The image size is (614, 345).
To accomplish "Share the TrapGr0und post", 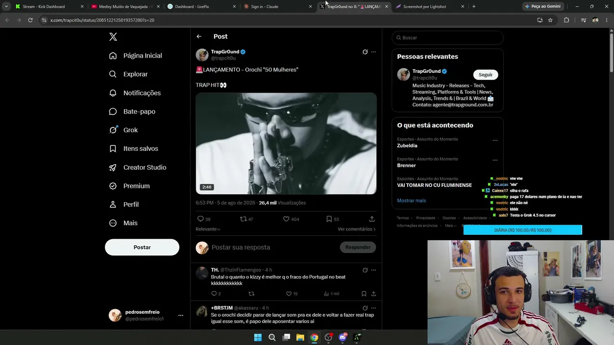I will [x=372, y=219].
